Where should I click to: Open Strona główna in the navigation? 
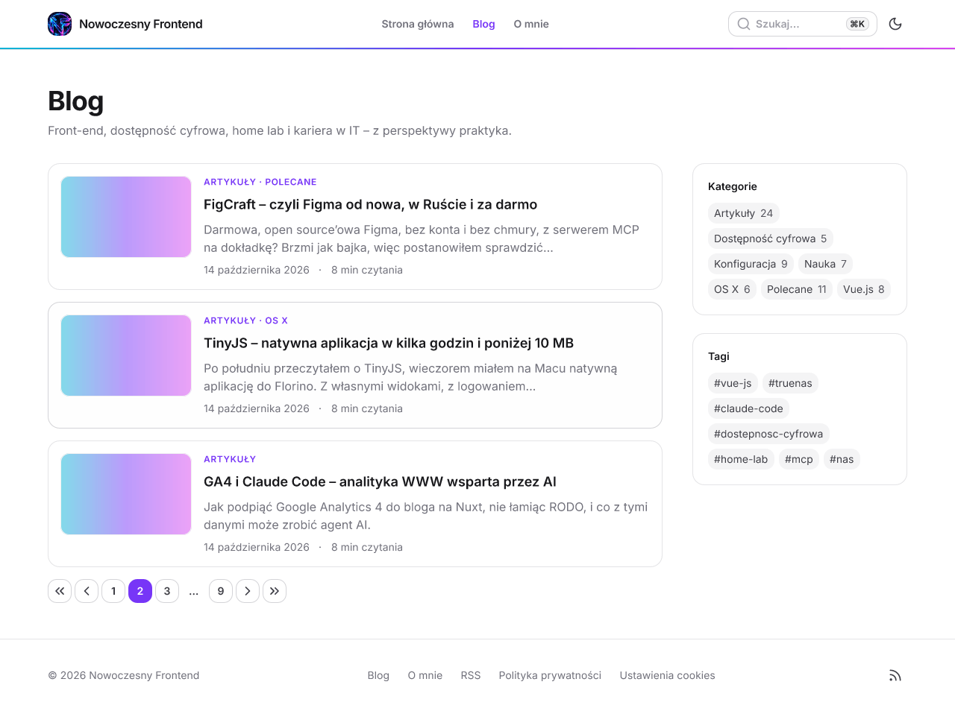[x=418, y=24]
